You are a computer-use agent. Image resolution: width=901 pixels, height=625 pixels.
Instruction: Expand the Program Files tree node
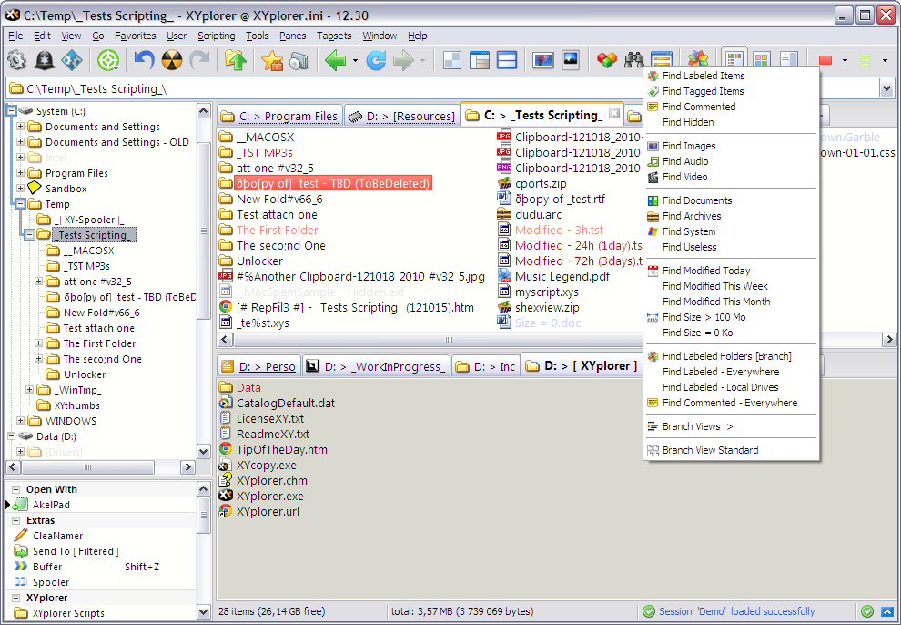[x=21, y=173]
